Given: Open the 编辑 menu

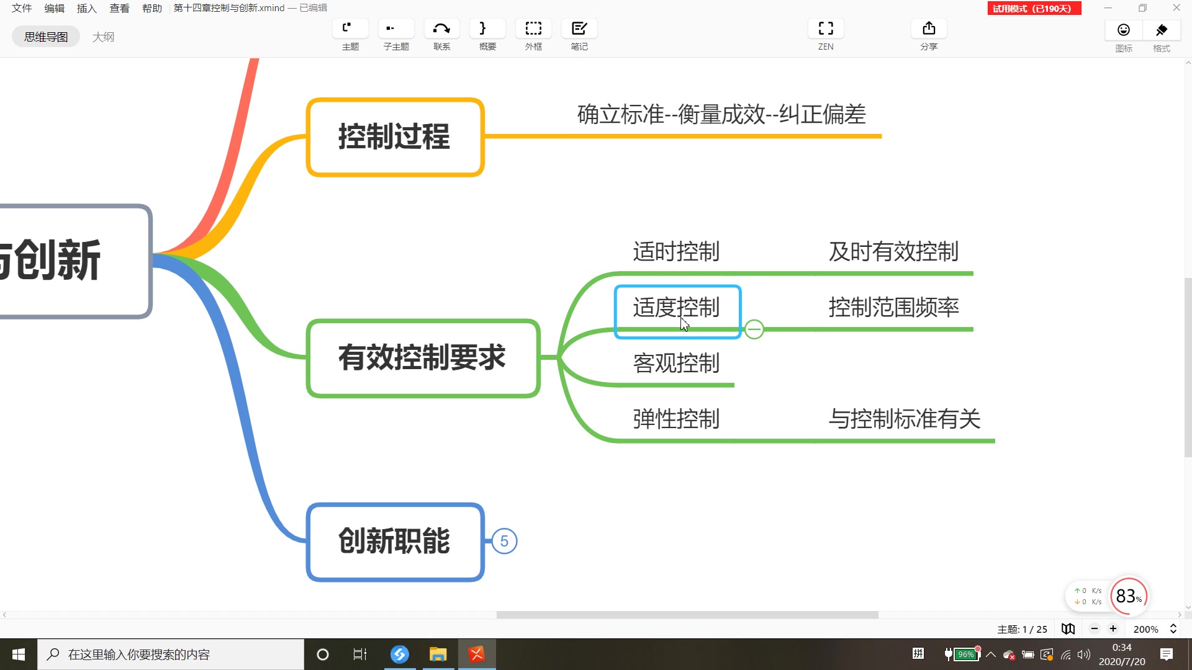Looking at the screenshot, I should (x=55, y=8).
